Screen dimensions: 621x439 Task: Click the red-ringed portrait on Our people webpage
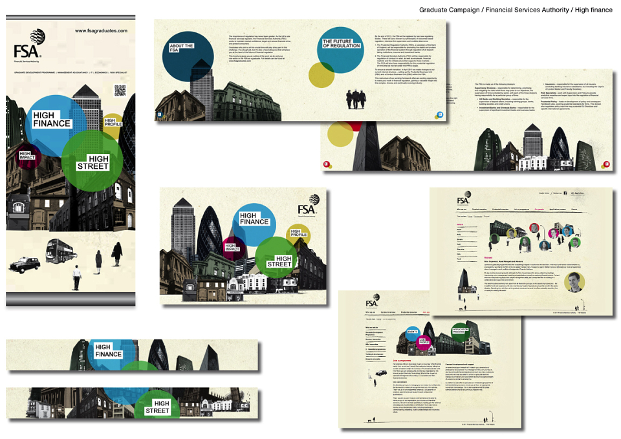(x=534, y=228)
